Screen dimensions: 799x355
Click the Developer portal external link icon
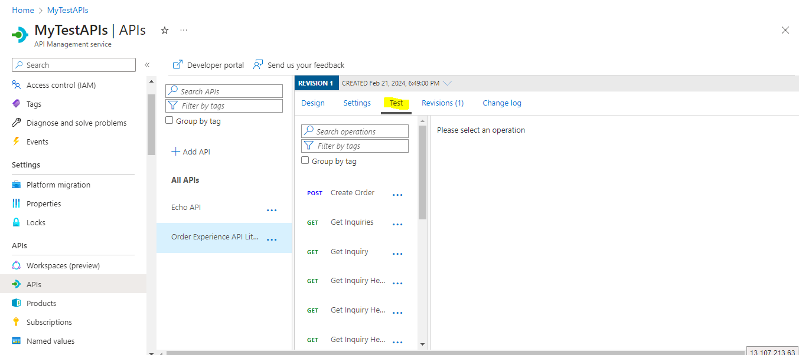pyautogui.click(x=178, y=65)
